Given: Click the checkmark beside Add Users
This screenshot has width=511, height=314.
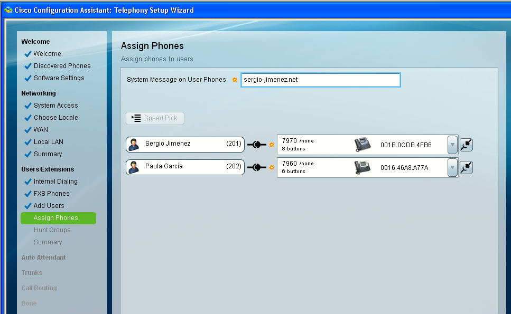Looking at the screenshot, I should pyautogui.click(x=28, y=206).
